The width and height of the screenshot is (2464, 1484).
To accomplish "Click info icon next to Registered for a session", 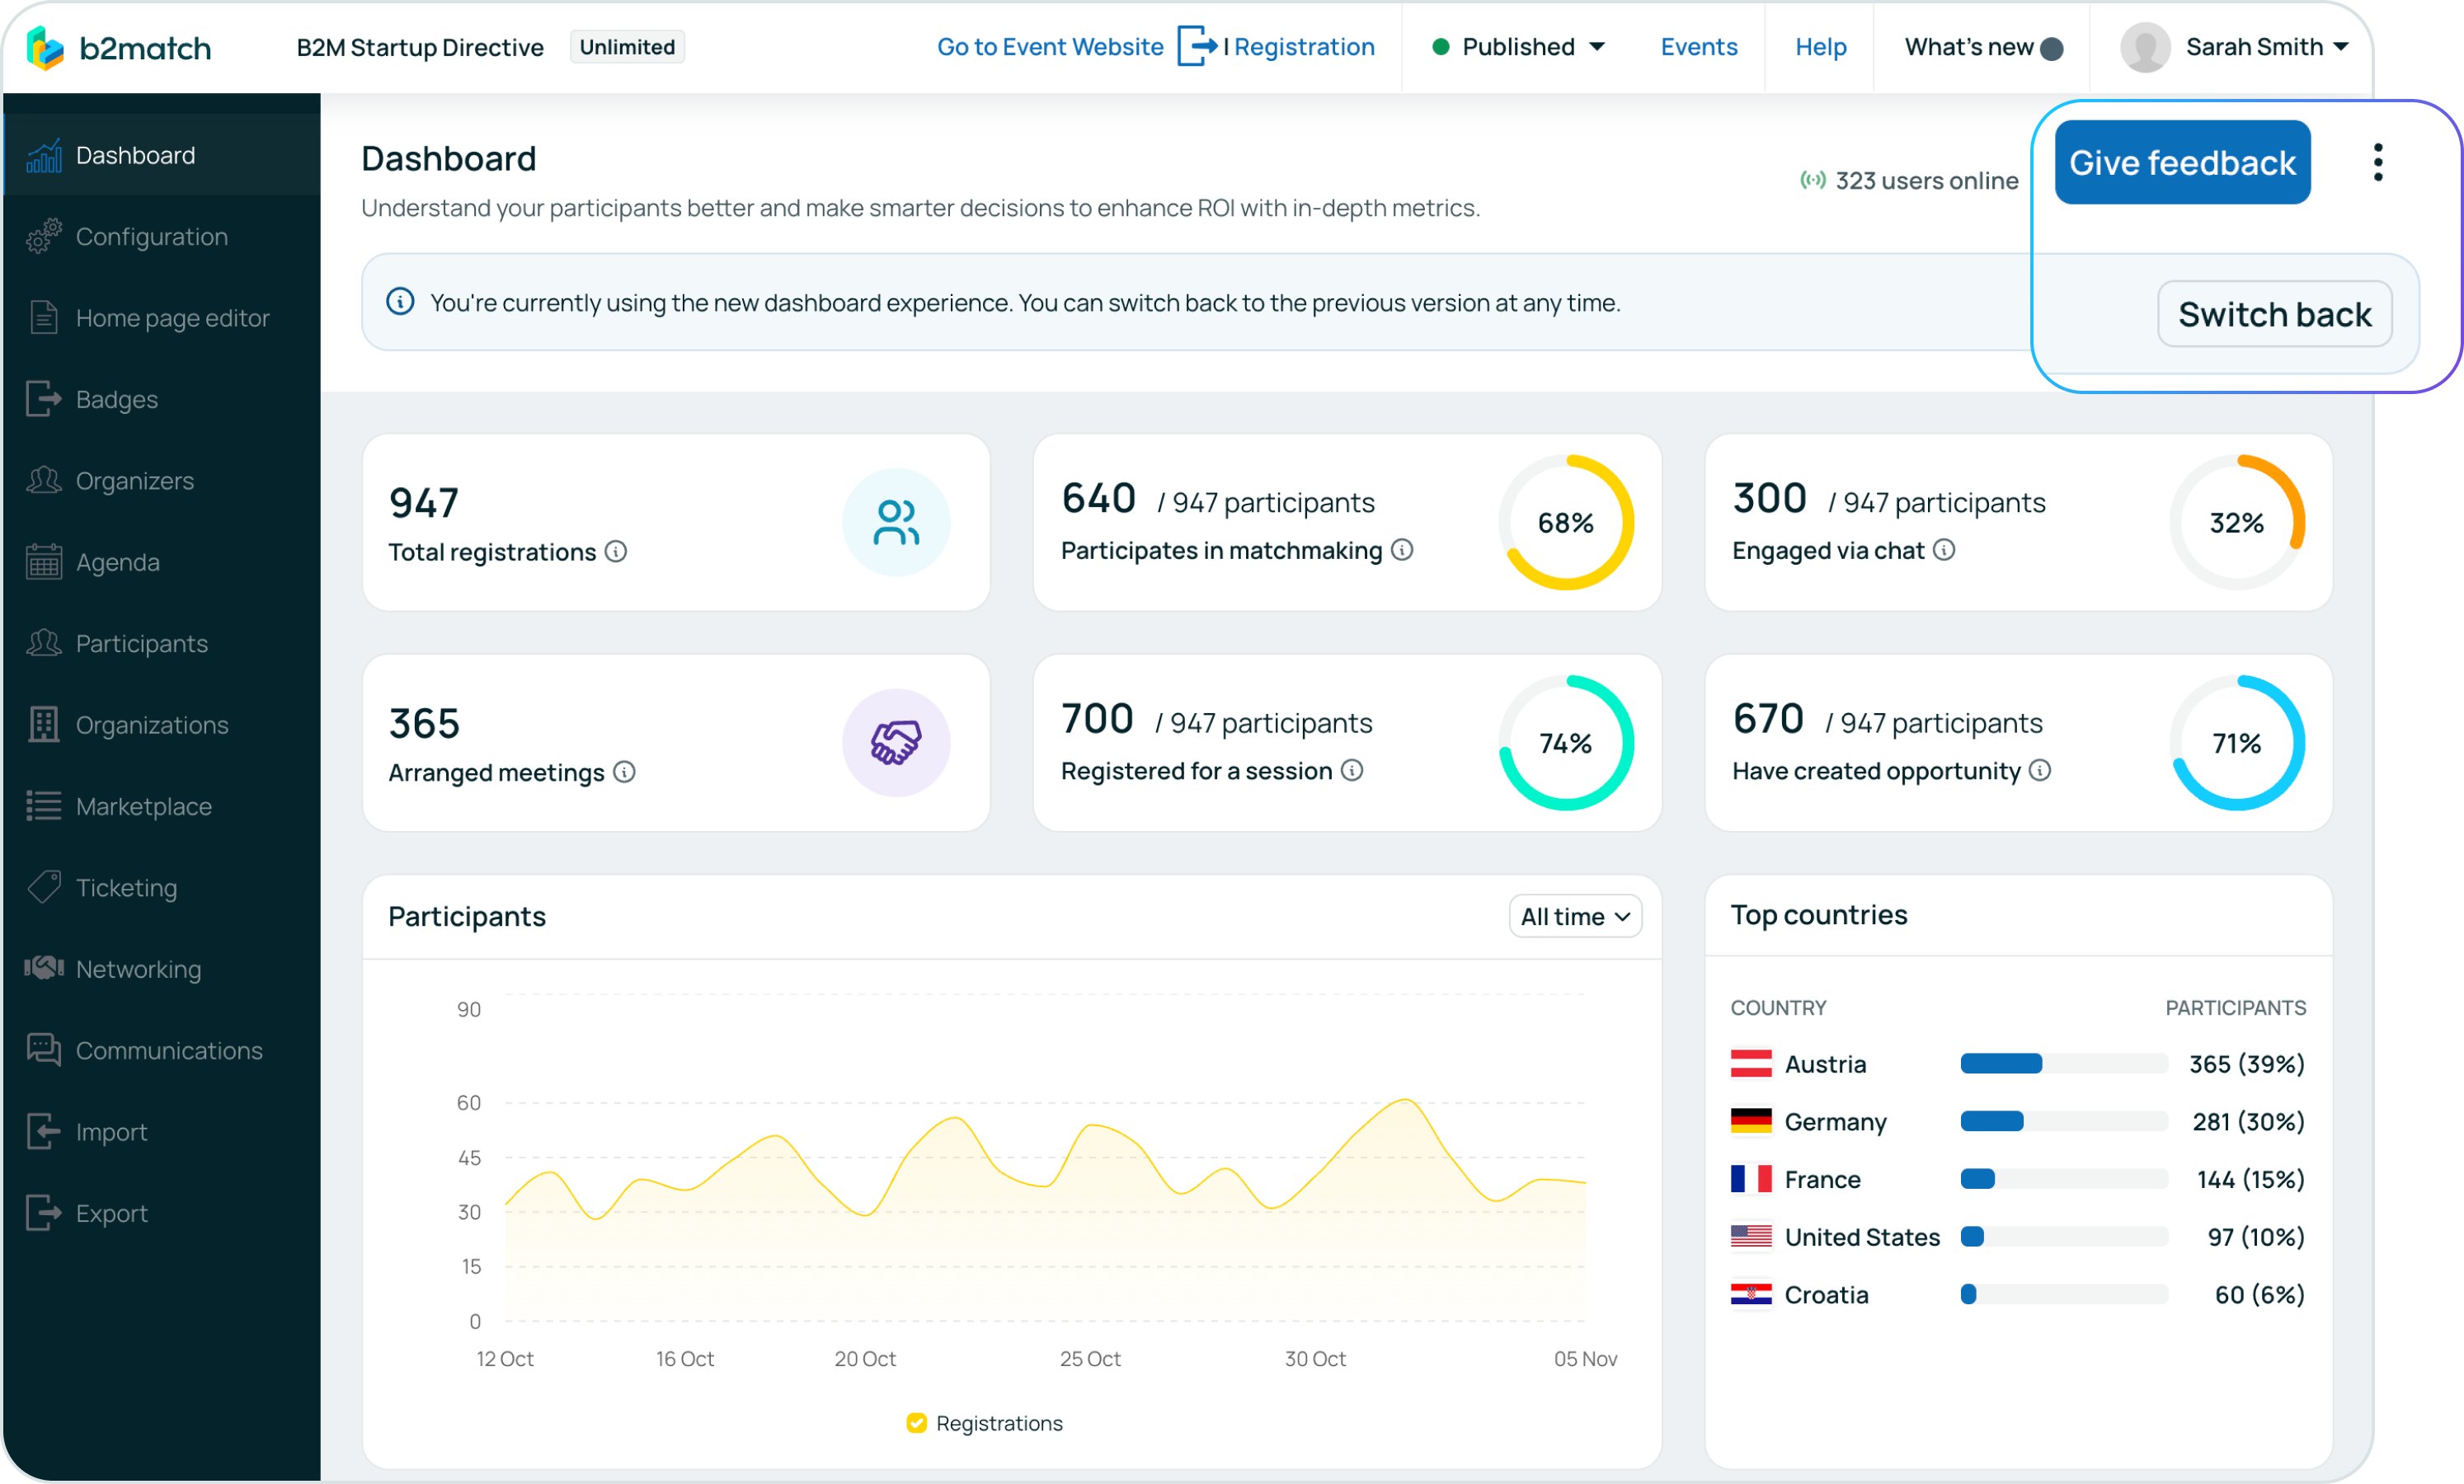I will point(1352,771).
